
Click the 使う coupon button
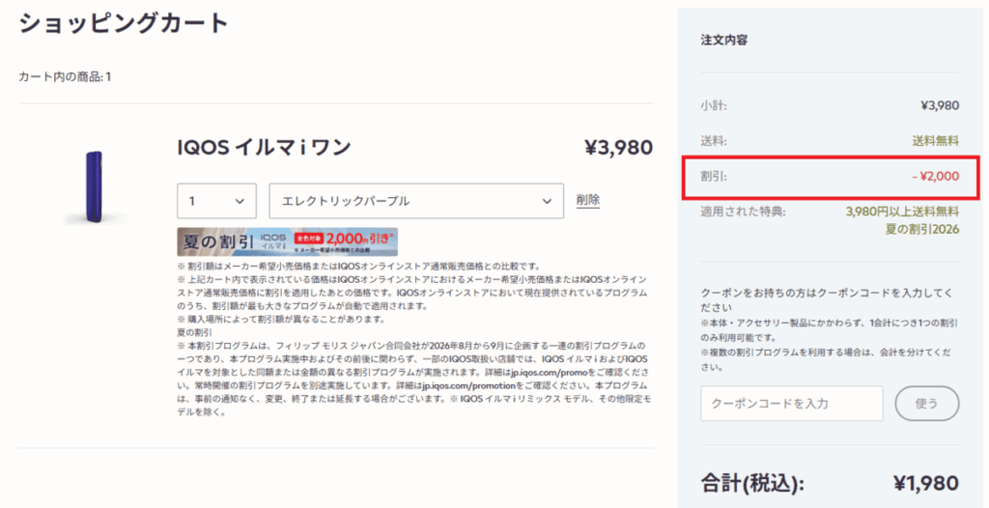click(x=927, y=404)
